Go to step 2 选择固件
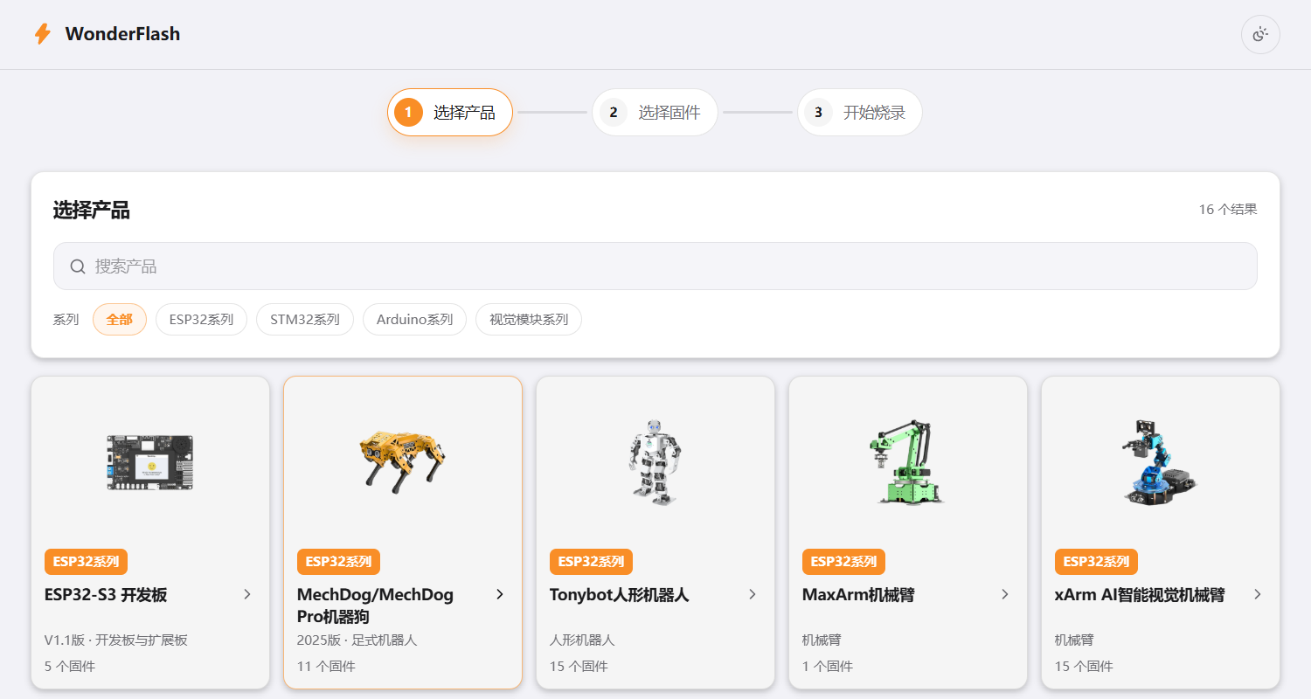 (655, 112)
